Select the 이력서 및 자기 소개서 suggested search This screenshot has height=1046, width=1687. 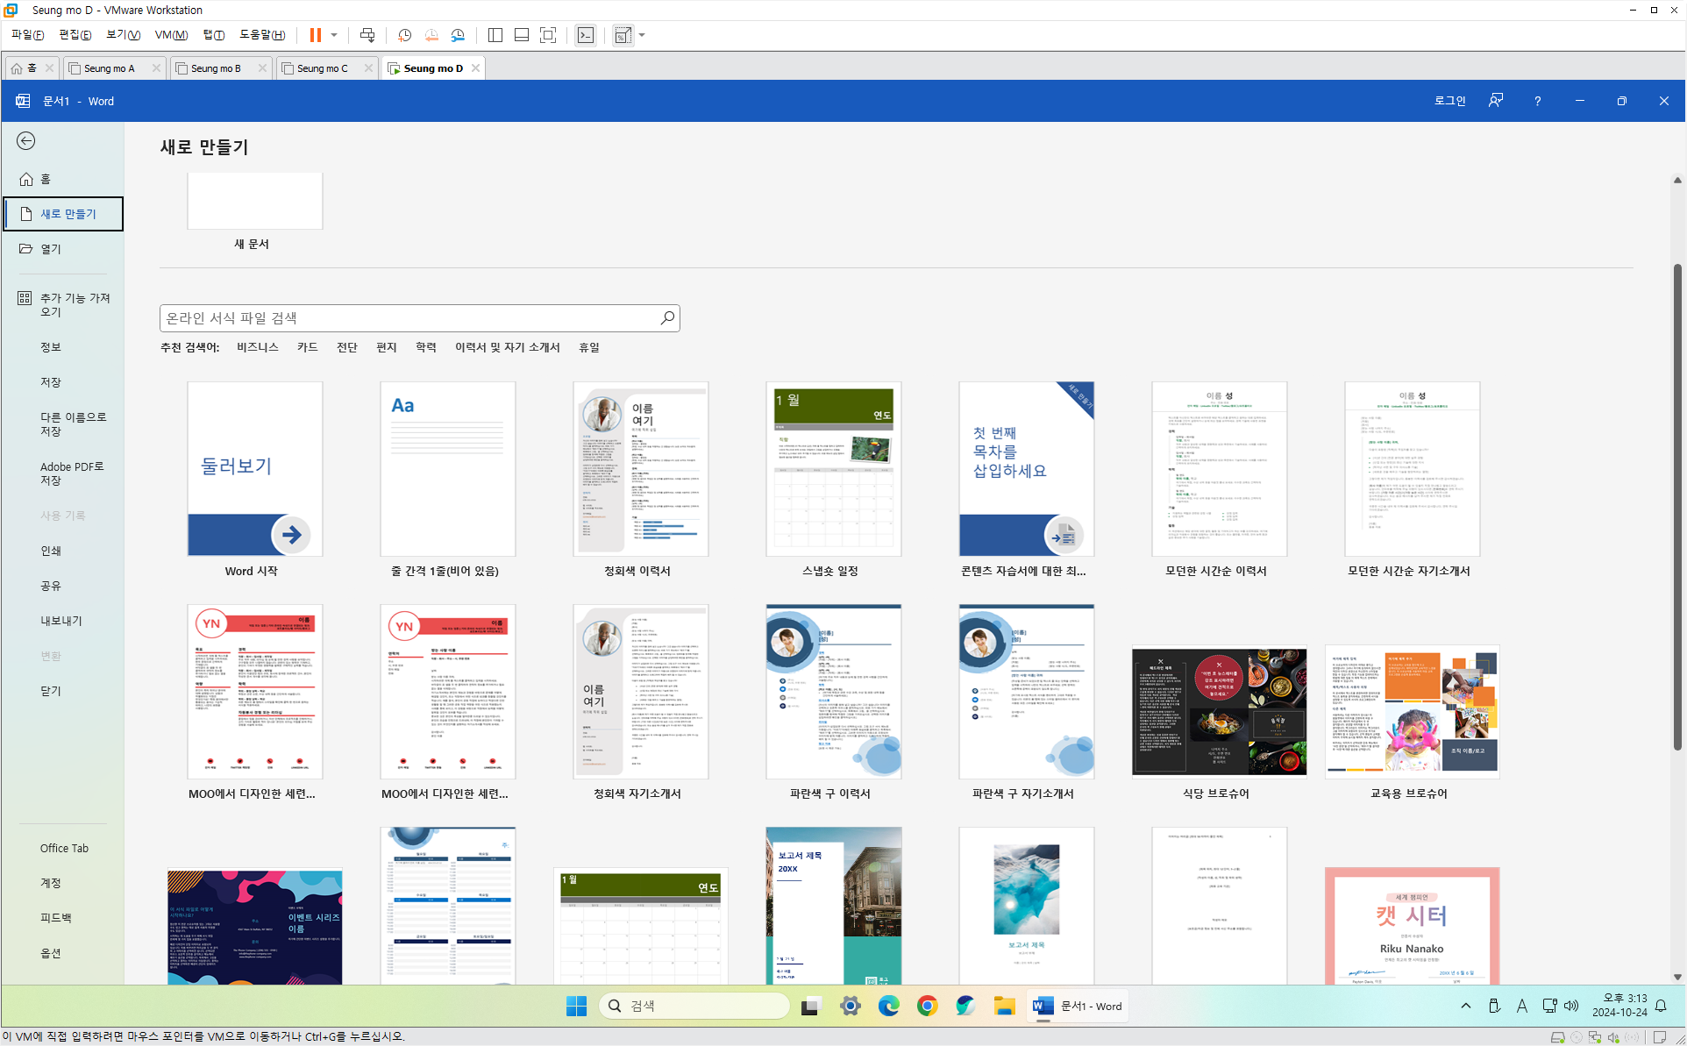[507, 348]
